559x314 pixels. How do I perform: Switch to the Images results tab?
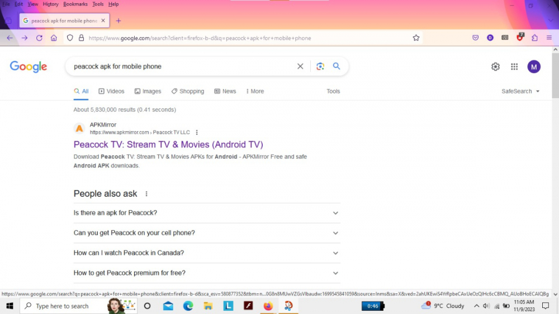(x=148, y=91)
